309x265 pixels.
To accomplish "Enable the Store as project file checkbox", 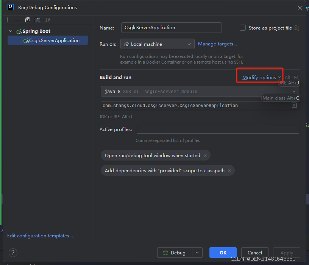I will point(242,28).
